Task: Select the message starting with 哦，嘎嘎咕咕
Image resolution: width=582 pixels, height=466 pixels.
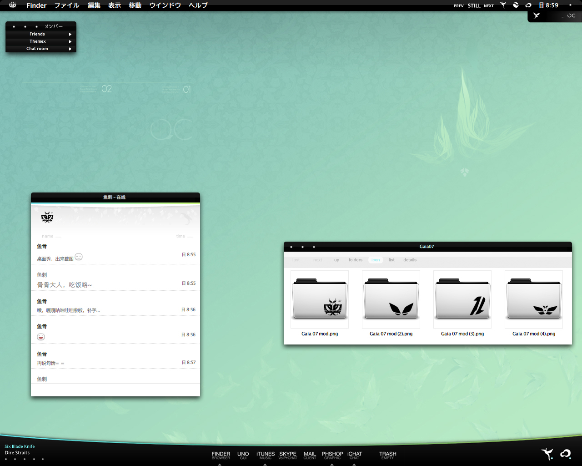Action: point(68,310)
